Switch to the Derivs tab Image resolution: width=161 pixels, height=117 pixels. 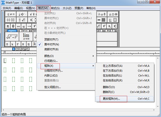pyautogui.click(x=24, y=31)
